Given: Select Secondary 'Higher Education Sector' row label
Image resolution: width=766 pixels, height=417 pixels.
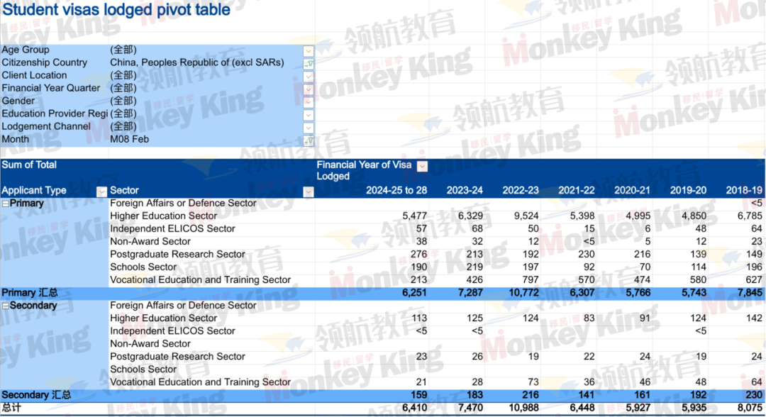Looking at the screenshot, I should [164, 318].
